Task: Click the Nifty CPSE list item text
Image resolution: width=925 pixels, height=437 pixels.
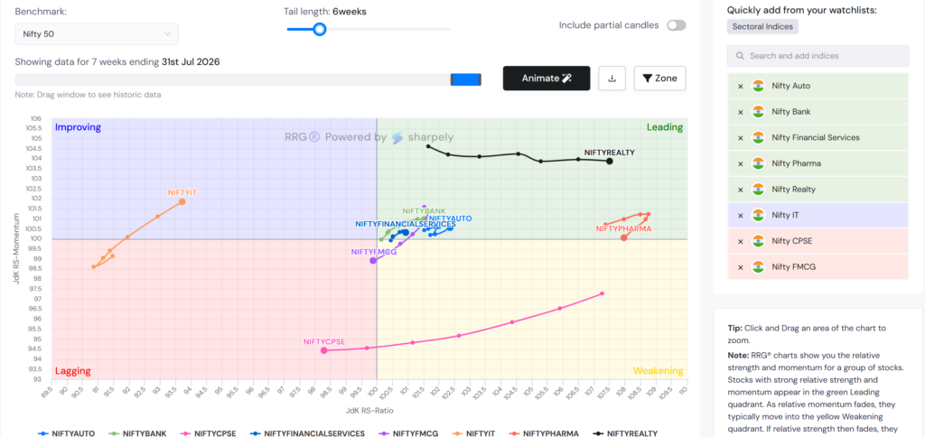Action: tap(790, 241)
